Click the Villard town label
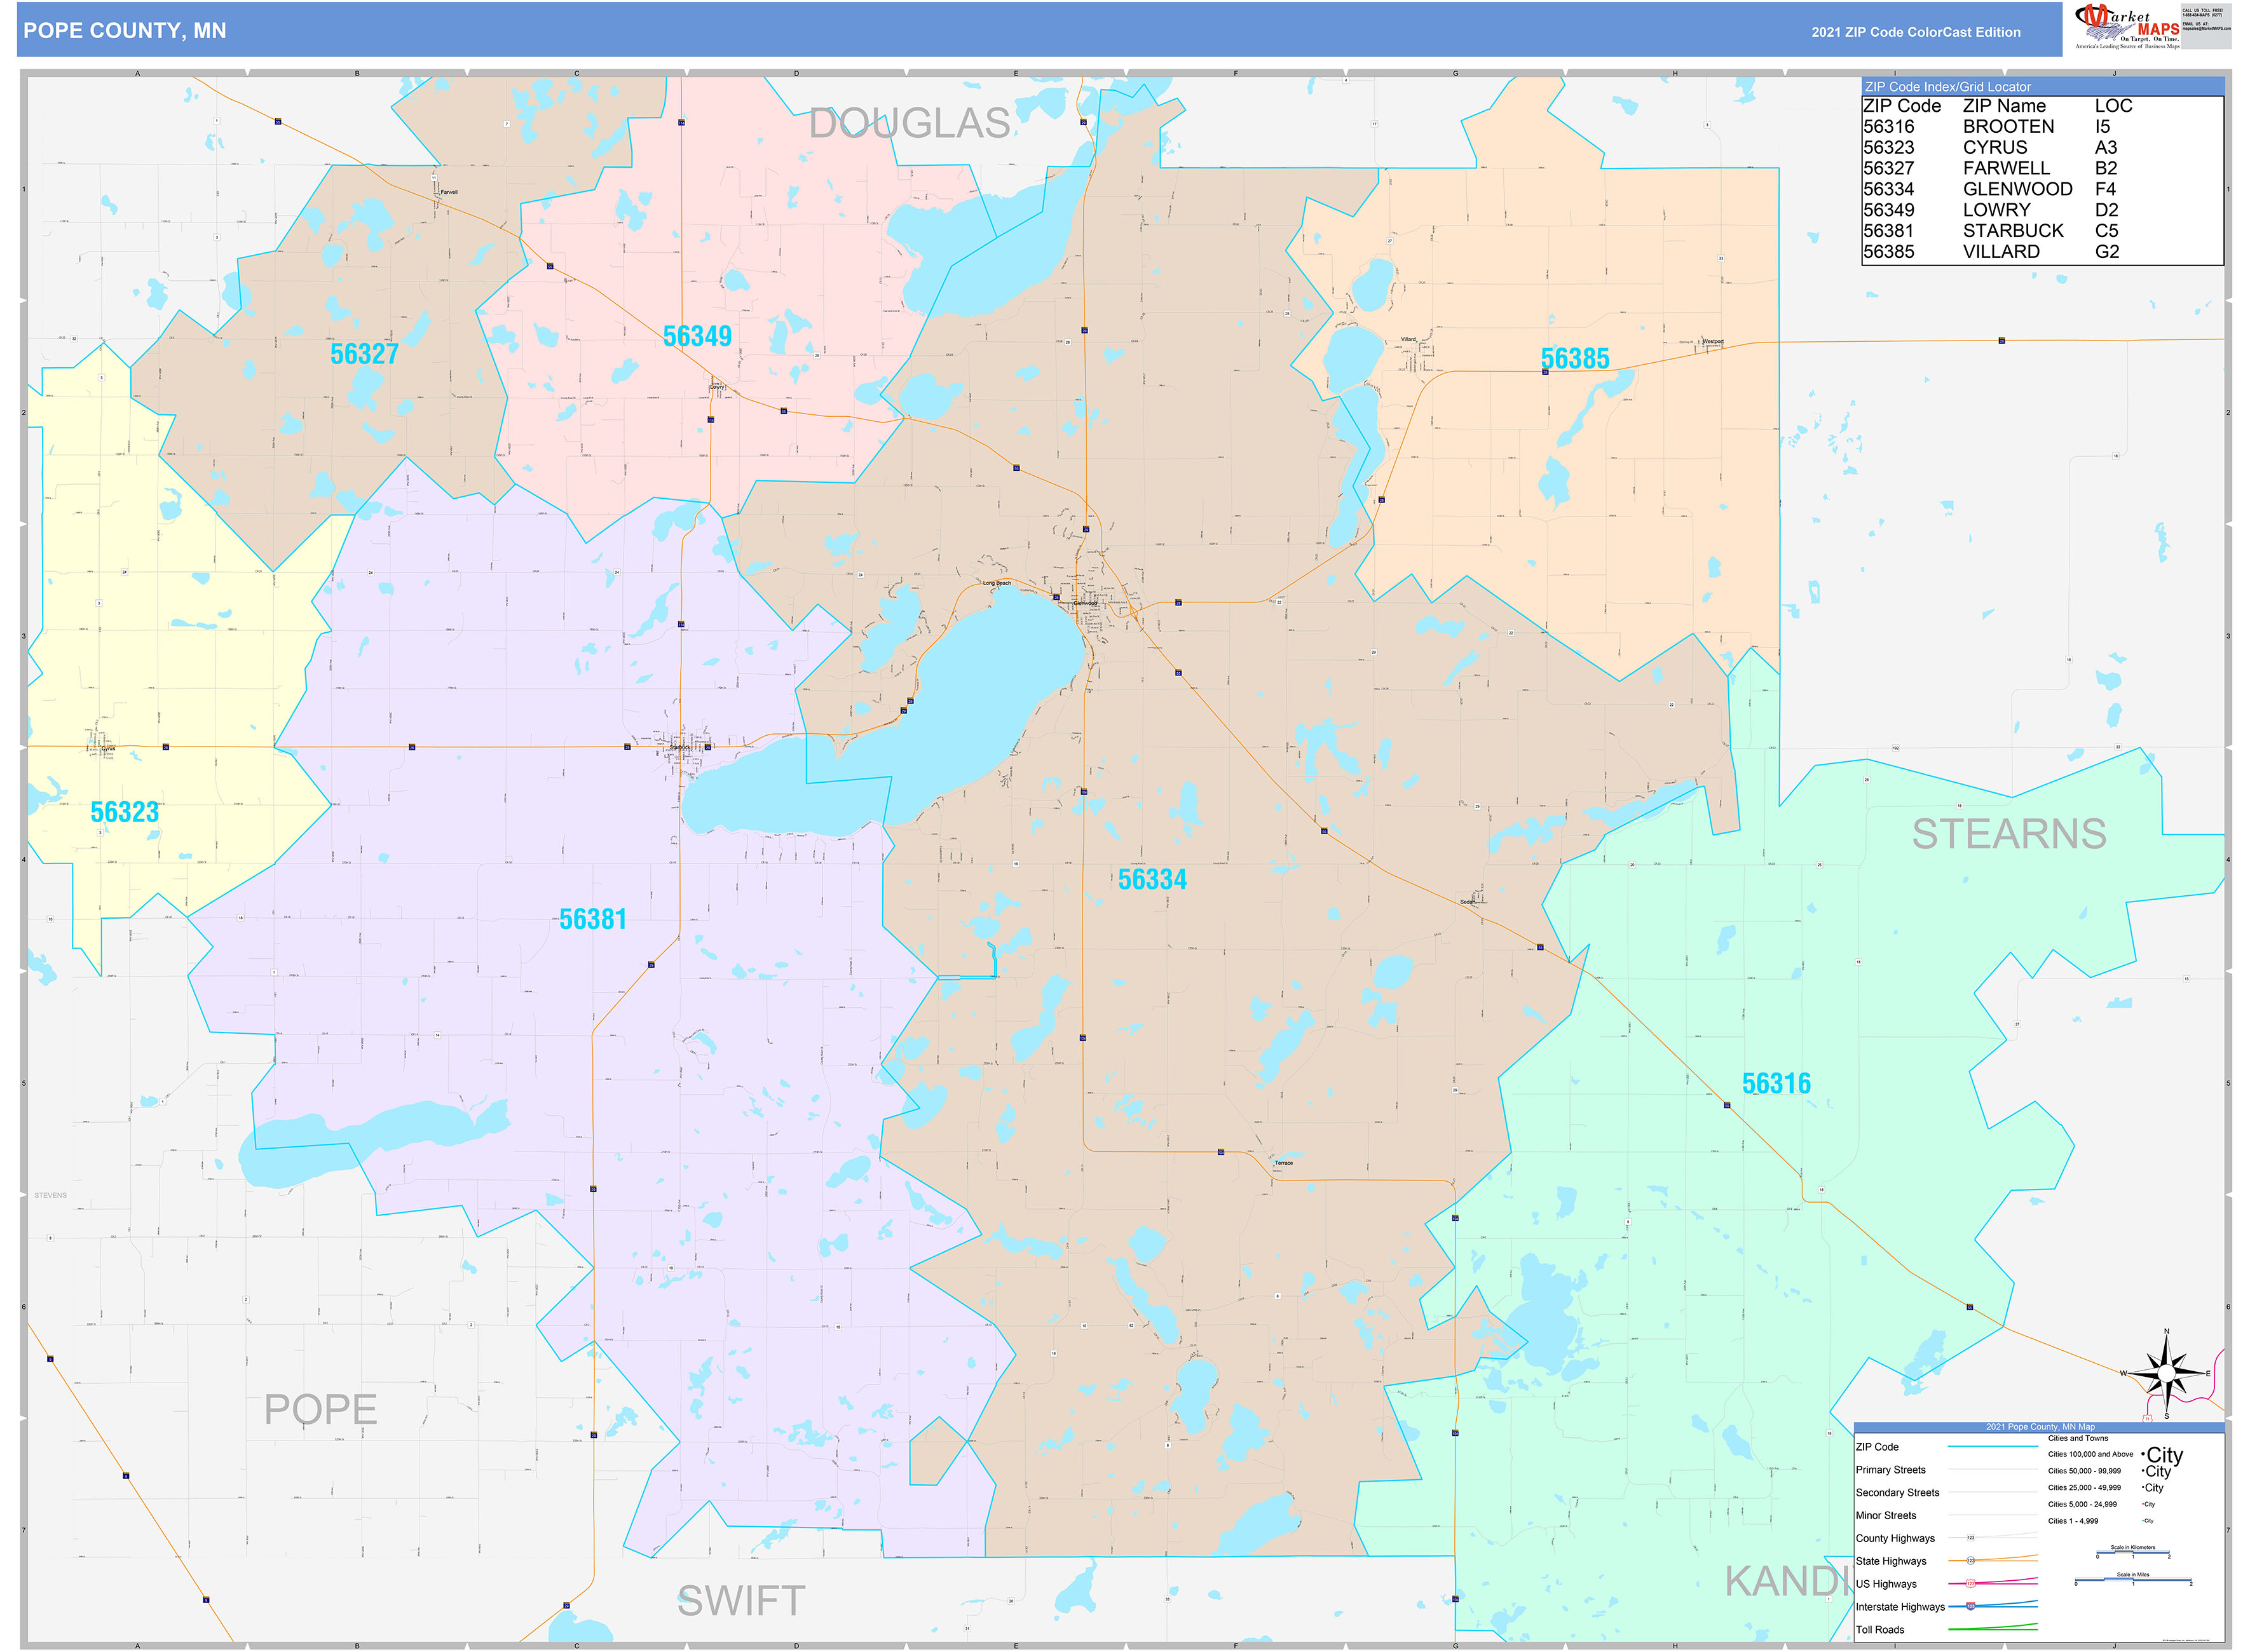 pyautogui.click(x=1408, y=339)
